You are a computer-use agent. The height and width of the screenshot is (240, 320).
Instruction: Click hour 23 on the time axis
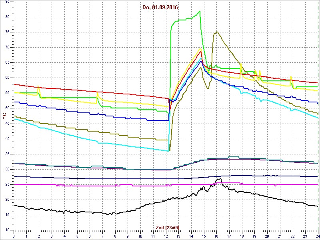click(306, 236)
